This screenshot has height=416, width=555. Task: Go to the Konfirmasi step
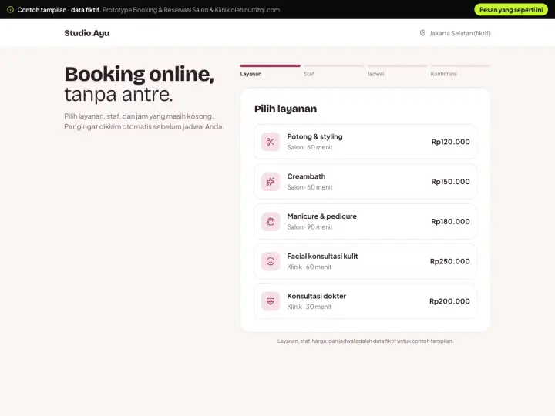tap(443, 74)
